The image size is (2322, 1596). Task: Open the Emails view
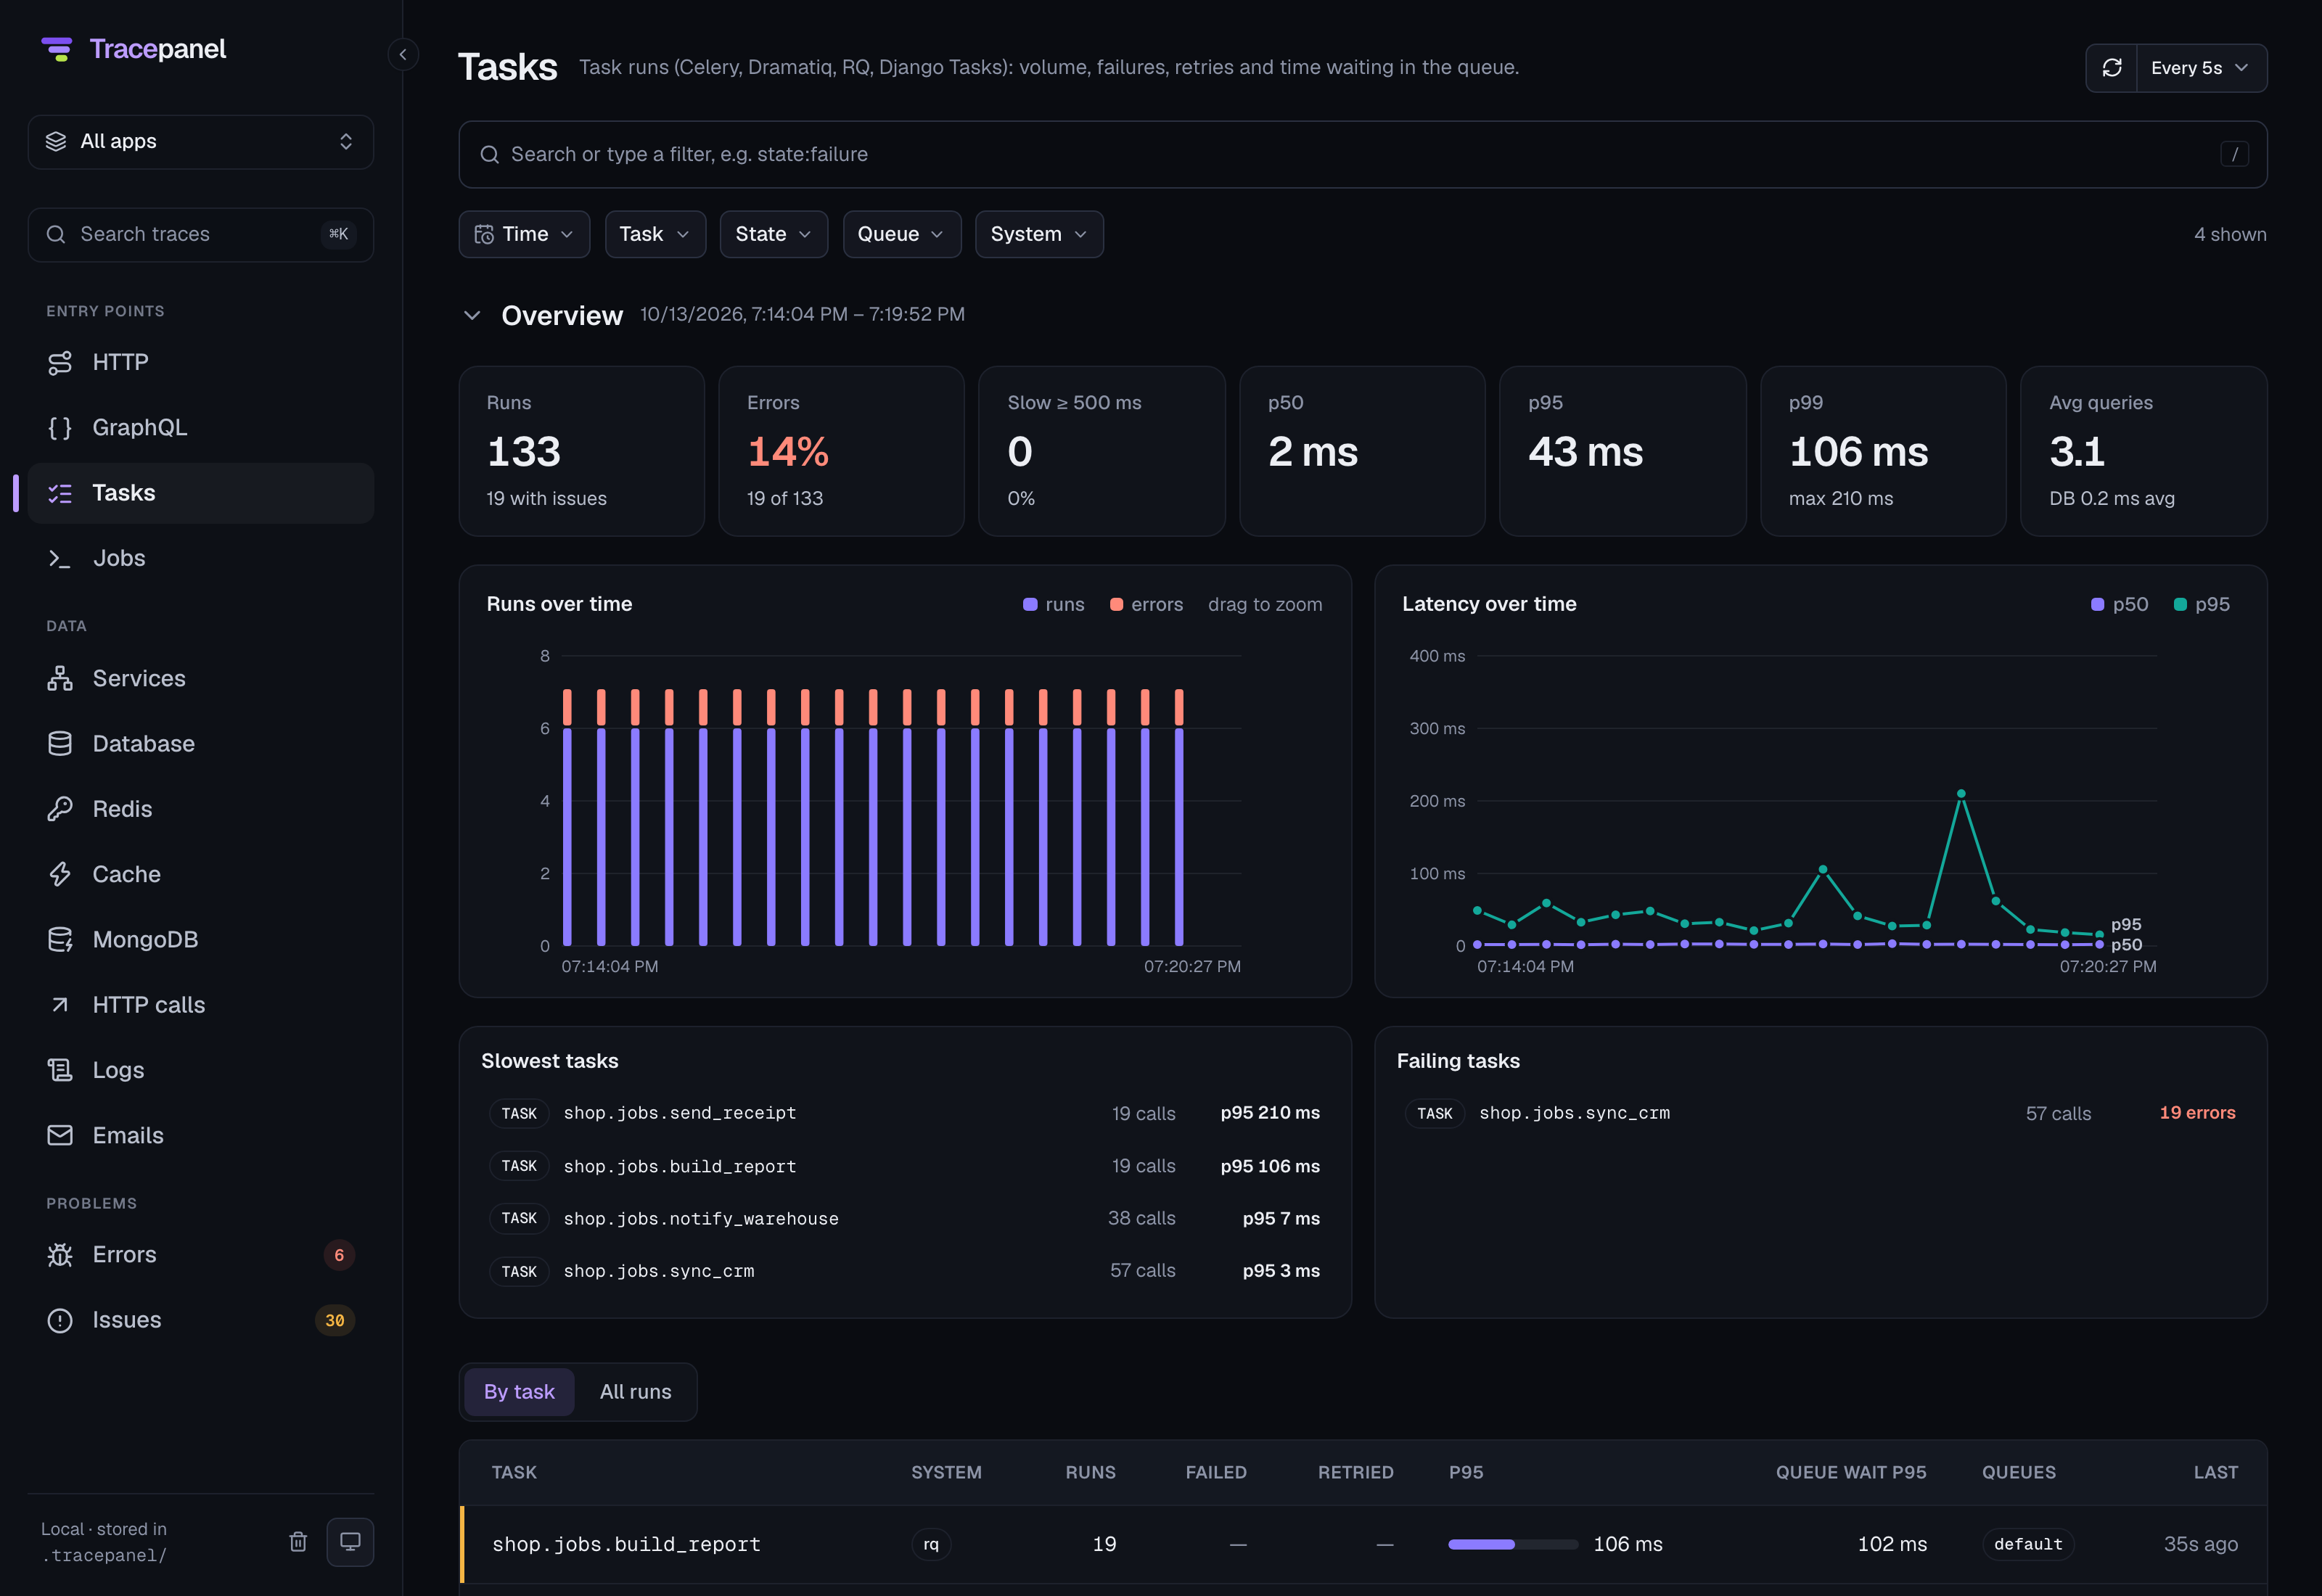(200, 1135)
